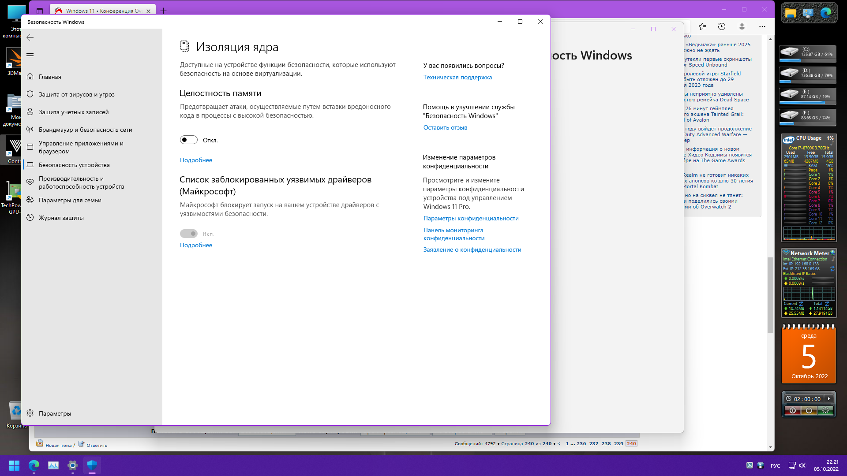Viewport: 847px width, 476px height.
Task: Open browser settings three-dots menu
Action: pos(762,26)
